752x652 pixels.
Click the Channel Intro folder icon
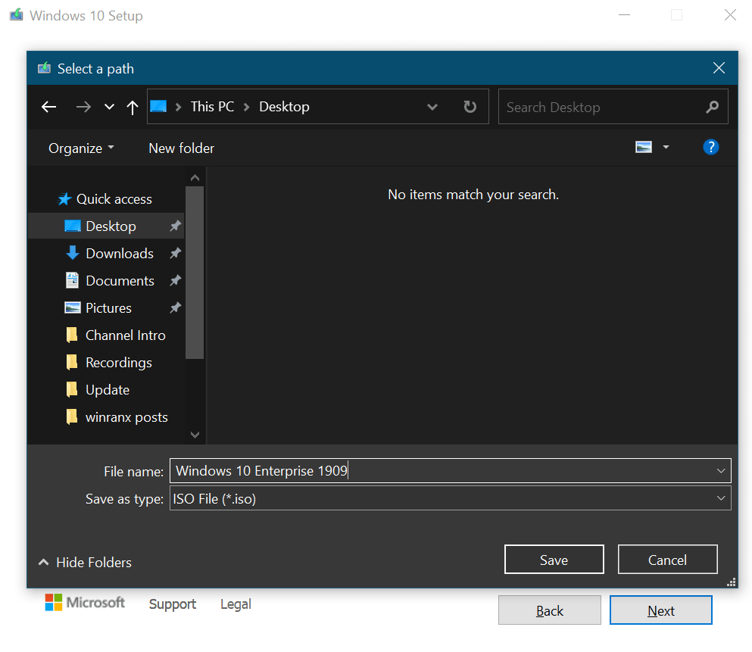(72, 335)
